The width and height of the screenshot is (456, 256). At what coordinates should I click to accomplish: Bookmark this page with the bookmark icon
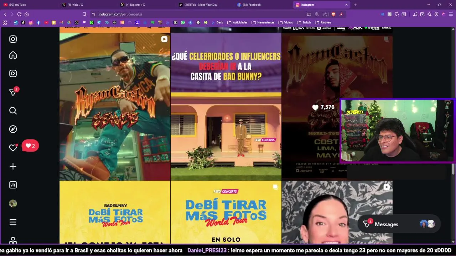[x=84, y=14]
